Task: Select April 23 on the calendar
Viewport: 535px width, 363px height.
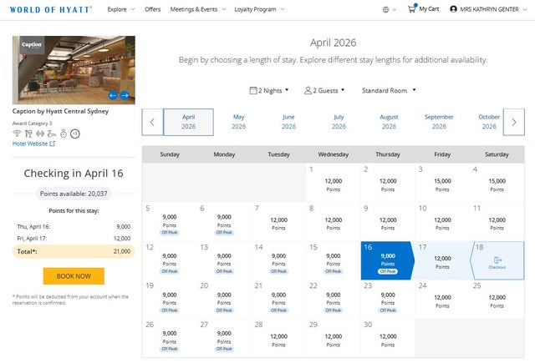Action: pyautogui.click(x=388, y=300)
